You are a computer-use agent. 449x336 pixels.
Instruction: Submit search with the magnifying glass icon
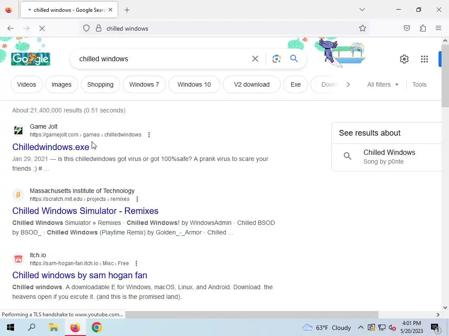pyautogui.click(x=294, y=59)
